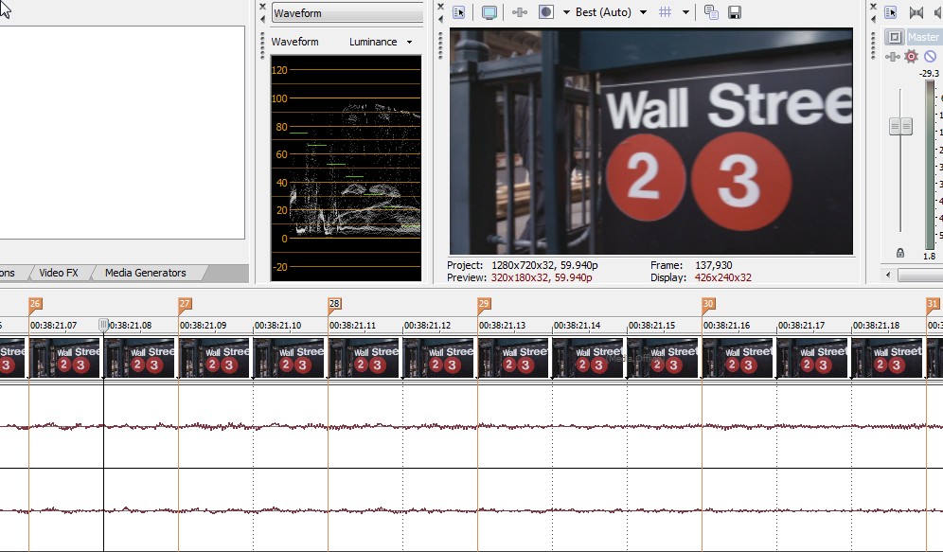Click the Master bus icon button
Image resolution: width=943 pixels, height=552 pixels.
click(895, 37)
